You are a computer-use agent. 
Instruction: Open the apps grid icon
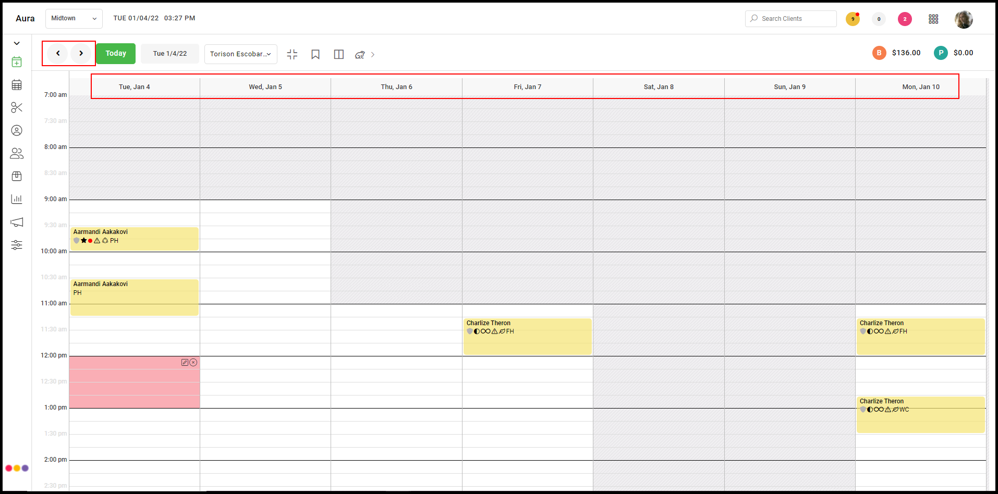(x=933, y=19)
